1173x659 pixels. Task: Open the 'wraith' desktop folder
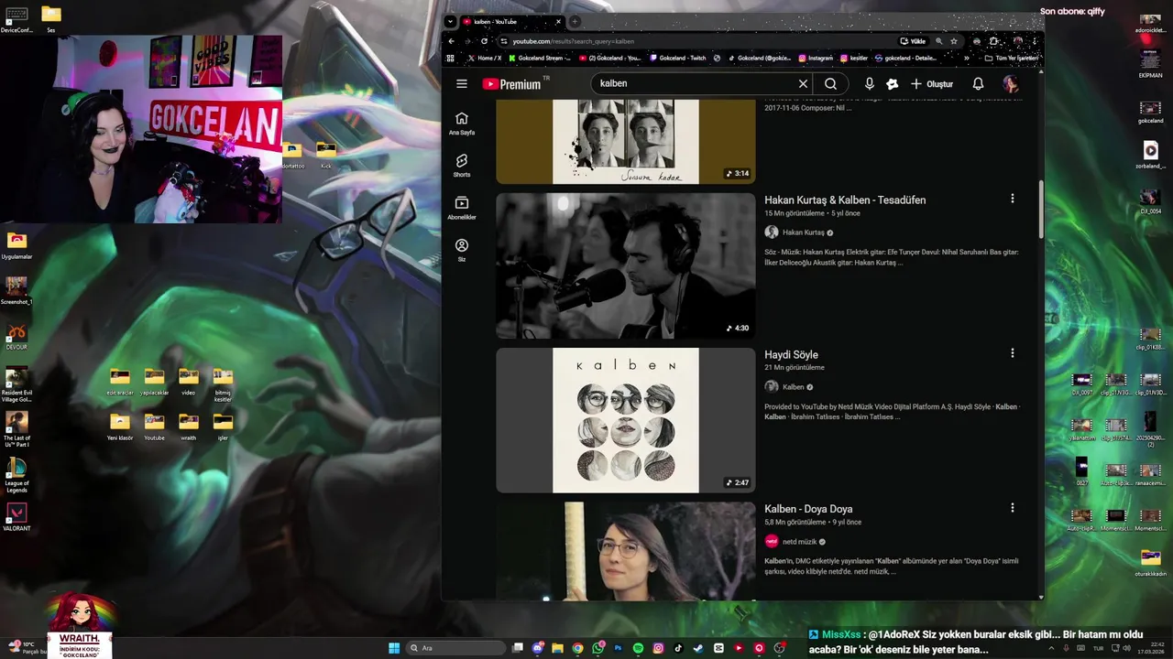coord(189,425)
